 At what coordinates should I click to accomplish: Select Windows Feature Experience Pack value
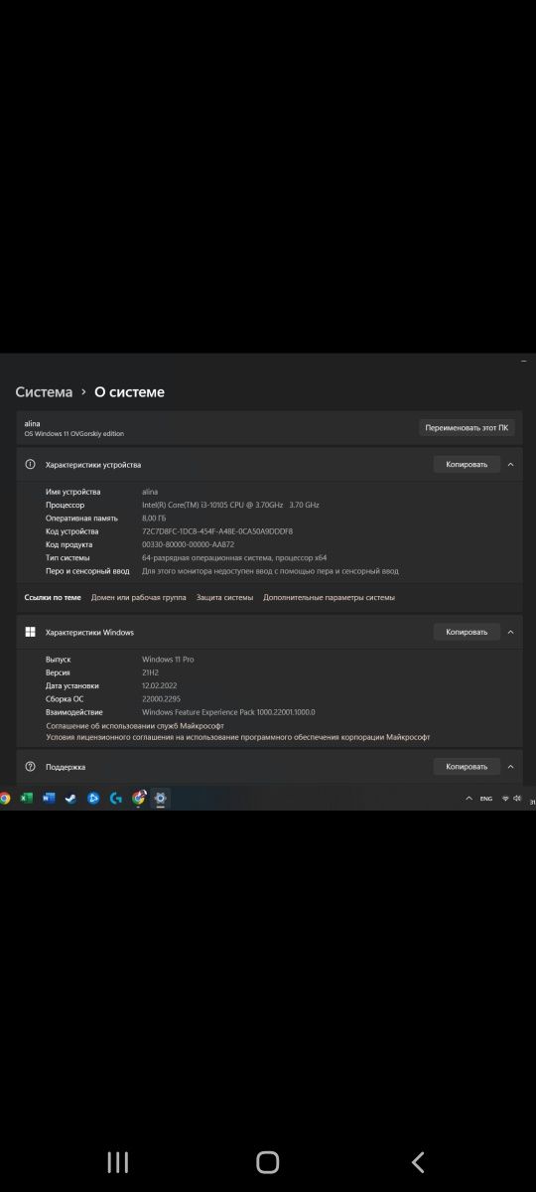click(228, 712)
